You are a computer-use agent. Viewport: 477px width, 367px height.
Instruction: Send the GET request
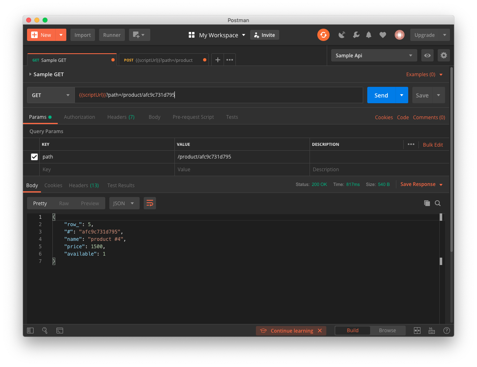[x=381, y=95]
